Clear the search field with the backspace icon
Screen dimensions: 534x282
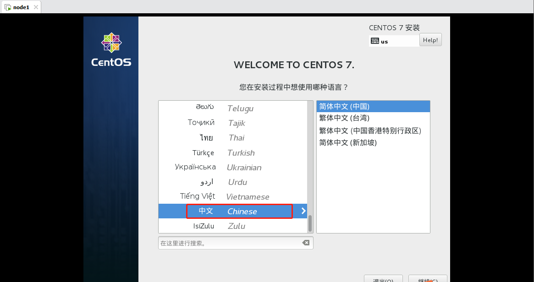click(x=306, y=243)
